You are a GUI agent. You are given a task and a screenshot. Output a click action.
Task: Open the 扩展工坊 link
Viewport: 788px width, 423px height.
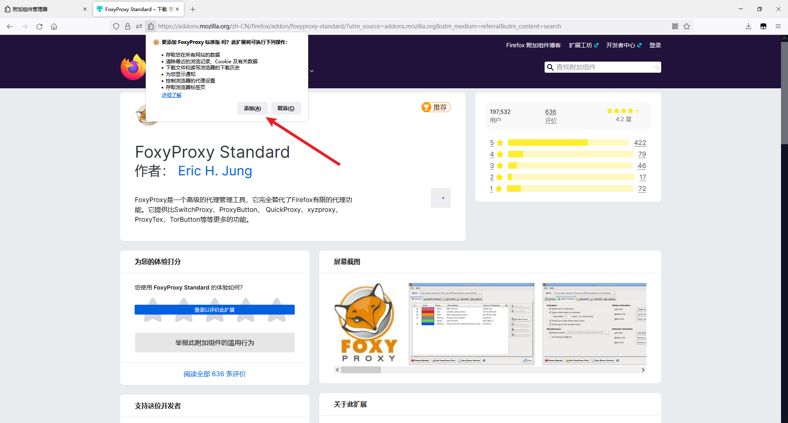pyautogui.click(x=584, y=45)
